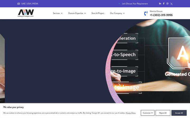Open the Domain Expertise menu item

pyautogui.click(x=76, y=13)
